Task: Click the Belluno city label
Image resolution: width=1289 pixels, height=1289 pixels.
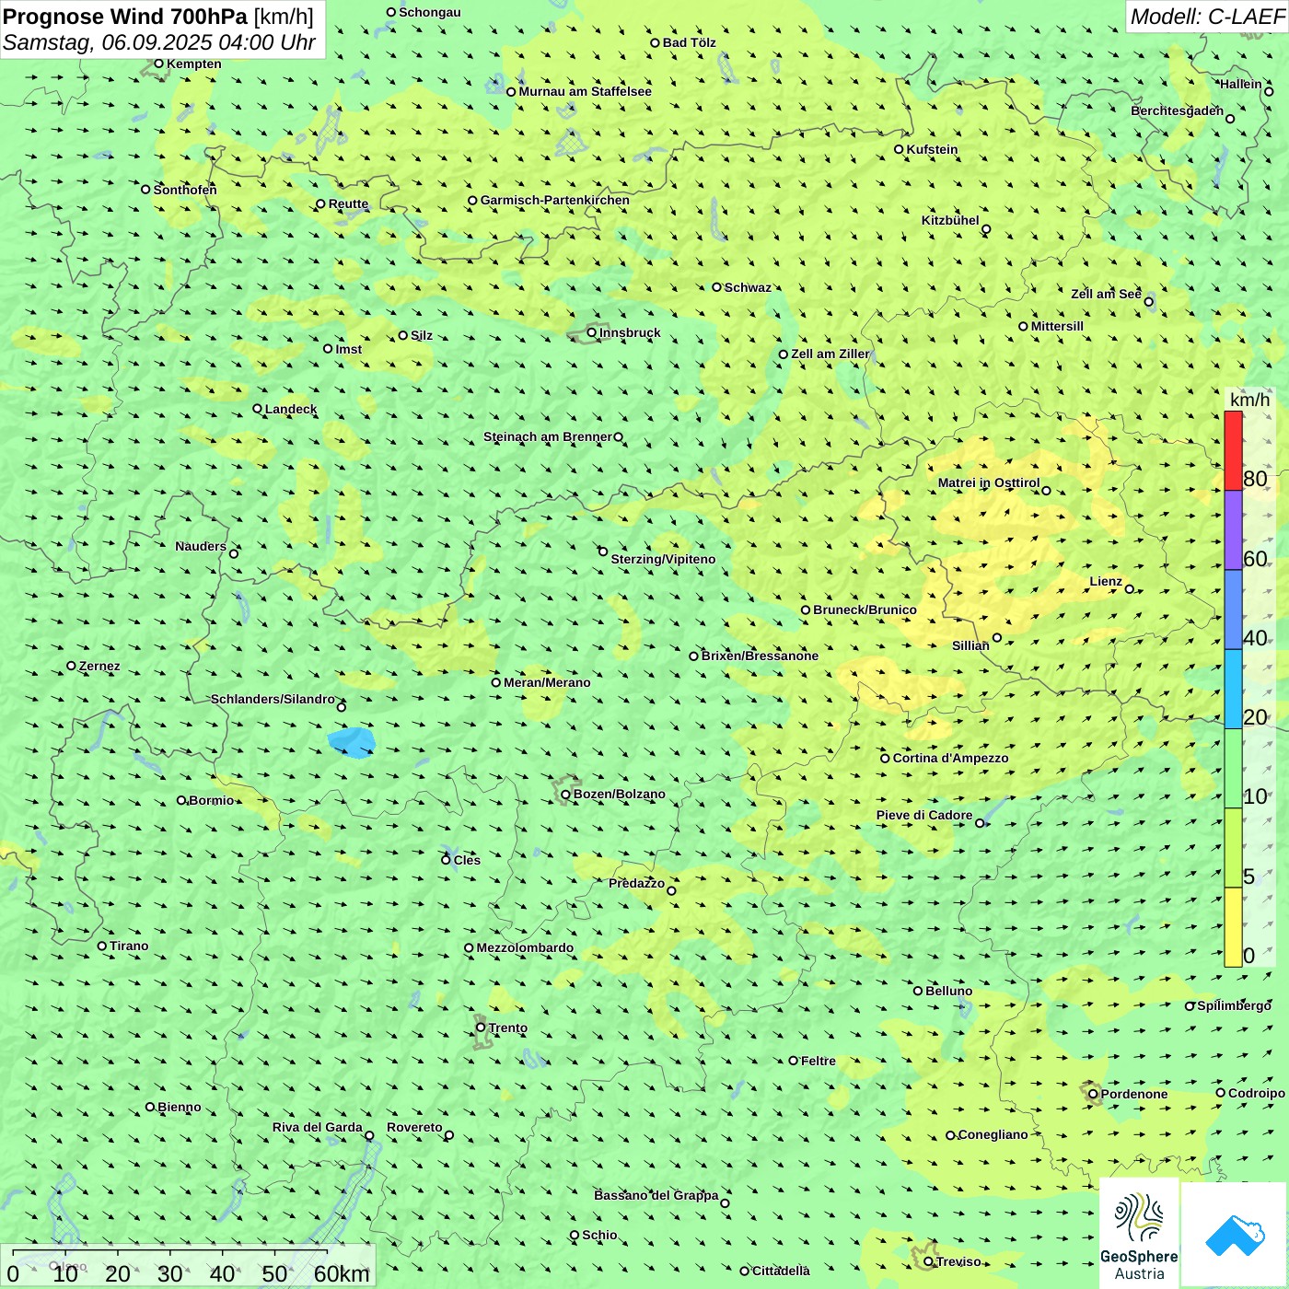Action: pyautogui.click(x=948, y=991)
